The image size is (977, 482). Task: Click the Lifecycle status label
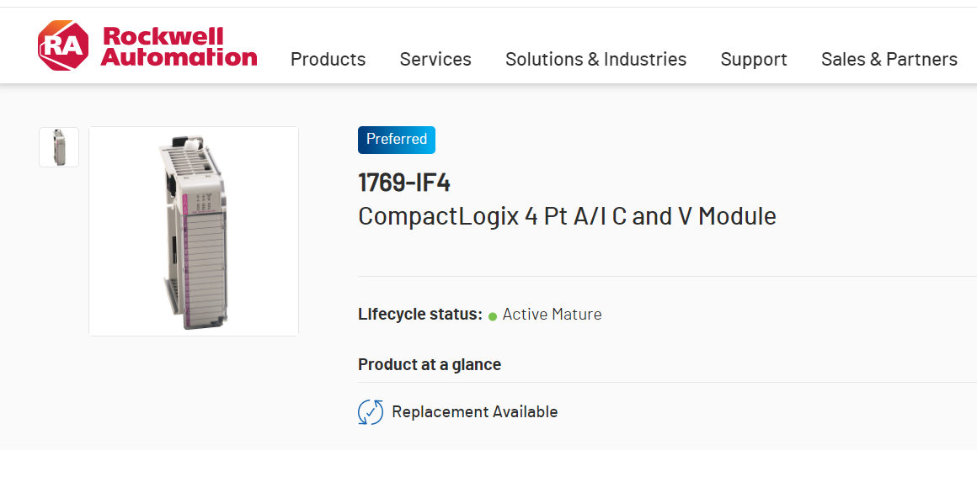(x=419, y=315)
